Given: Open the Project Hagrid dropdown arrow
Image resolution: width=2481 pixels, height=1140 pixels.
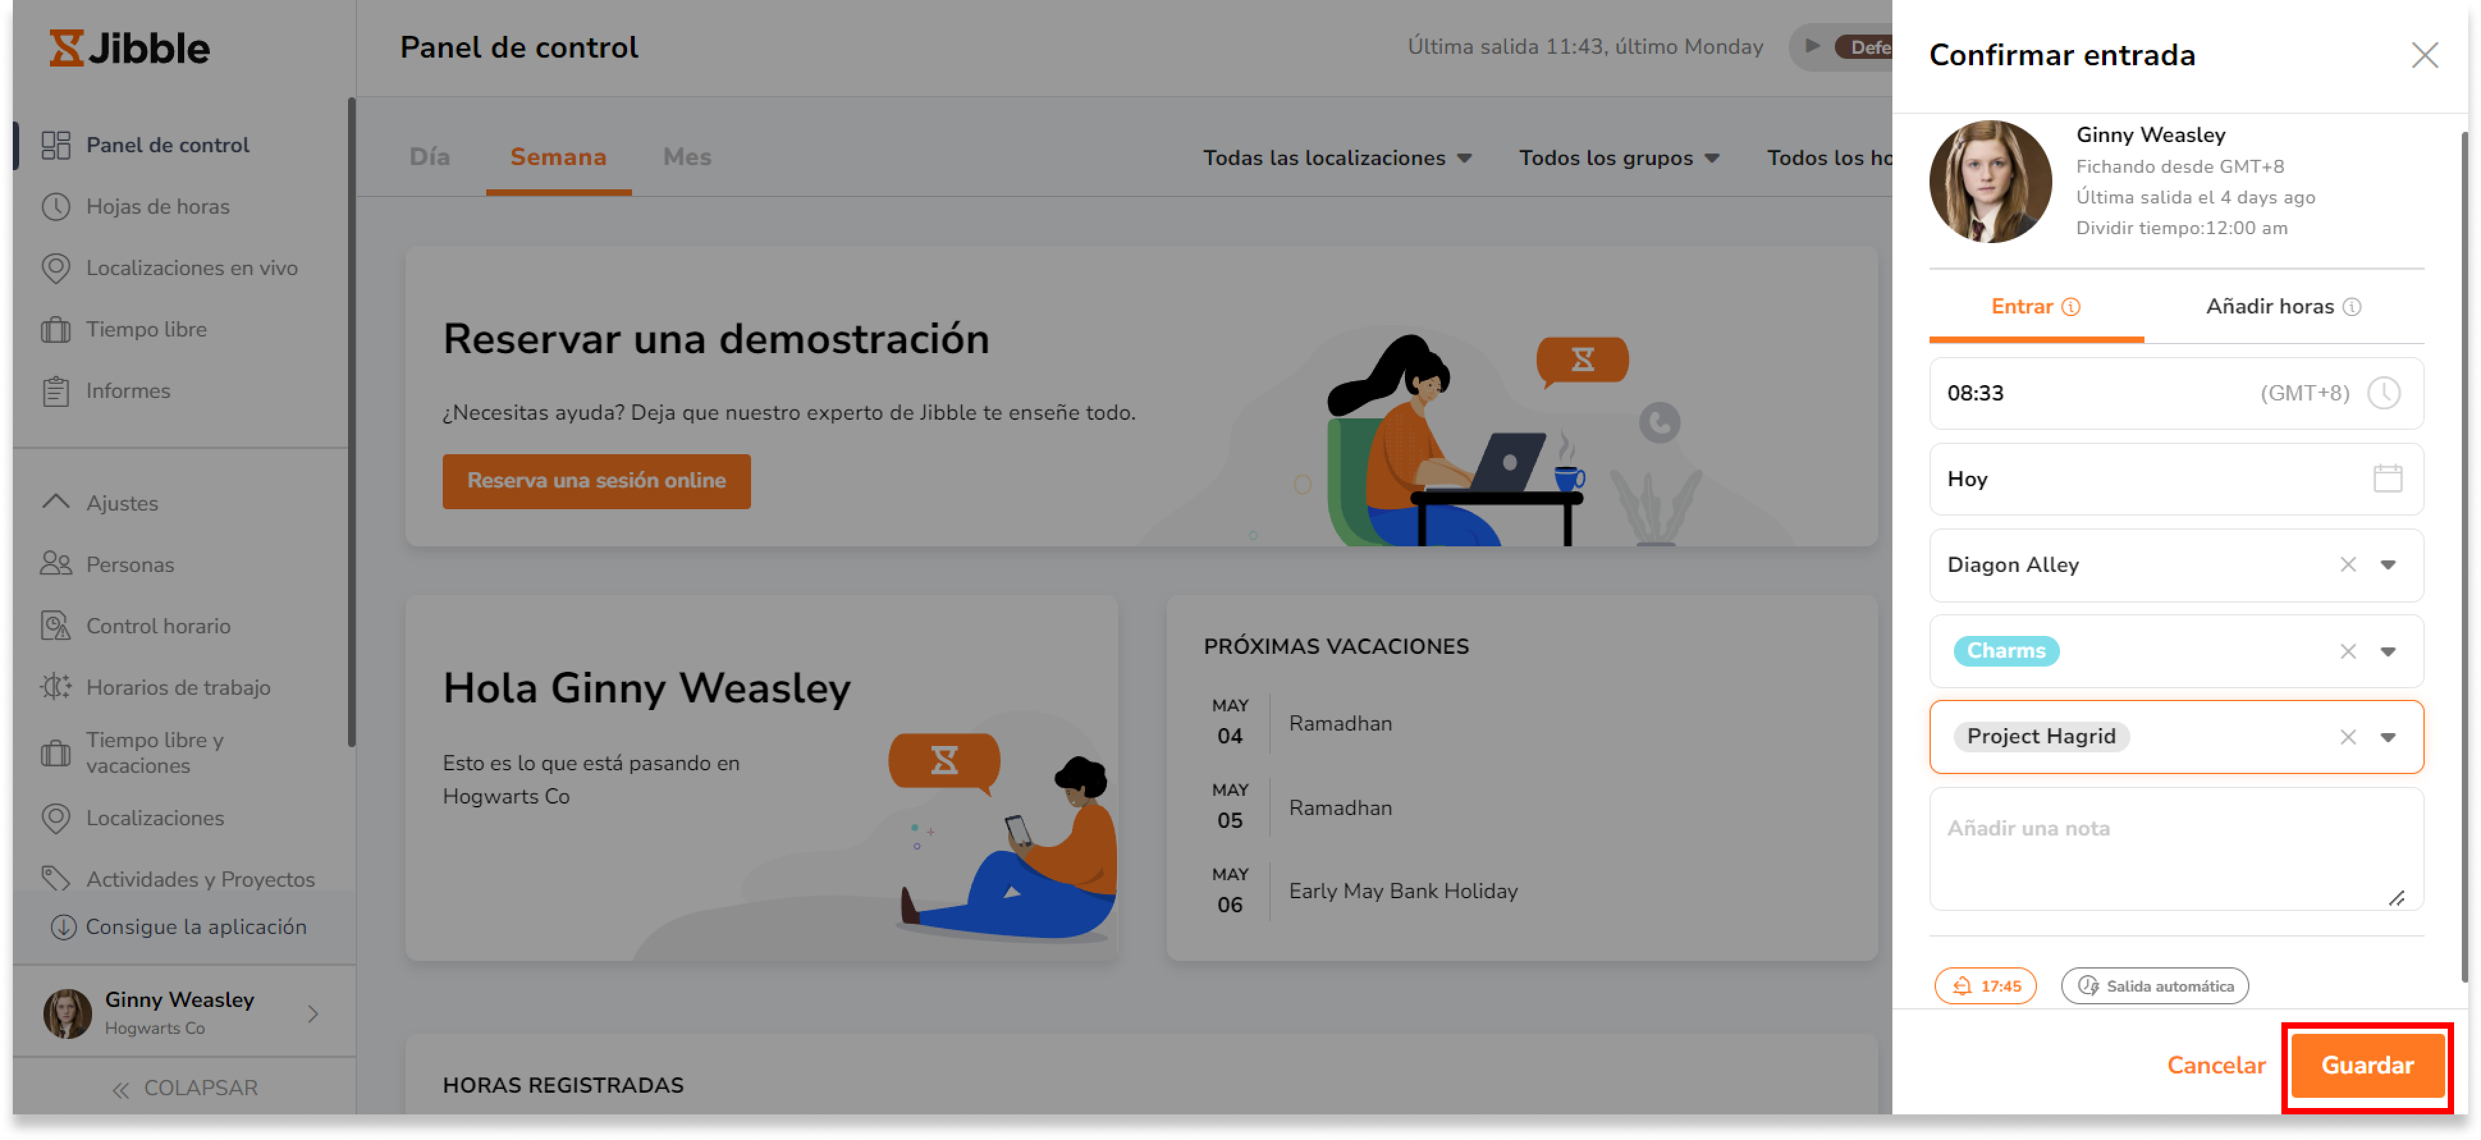Looking at the screenshot, I should click(x=2386, y=738).
